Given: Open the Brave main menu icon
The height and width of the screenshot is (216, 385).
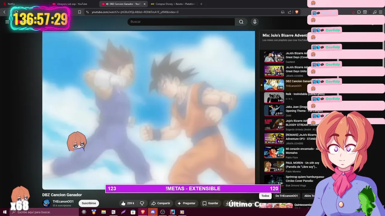Looking at the screenshot, I should 381,12.
